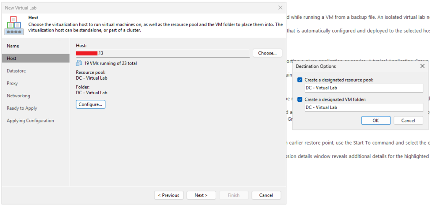Confirm Destination Options with OK
This screenshot has height=207, width=430.
click(x=375, y=121)
